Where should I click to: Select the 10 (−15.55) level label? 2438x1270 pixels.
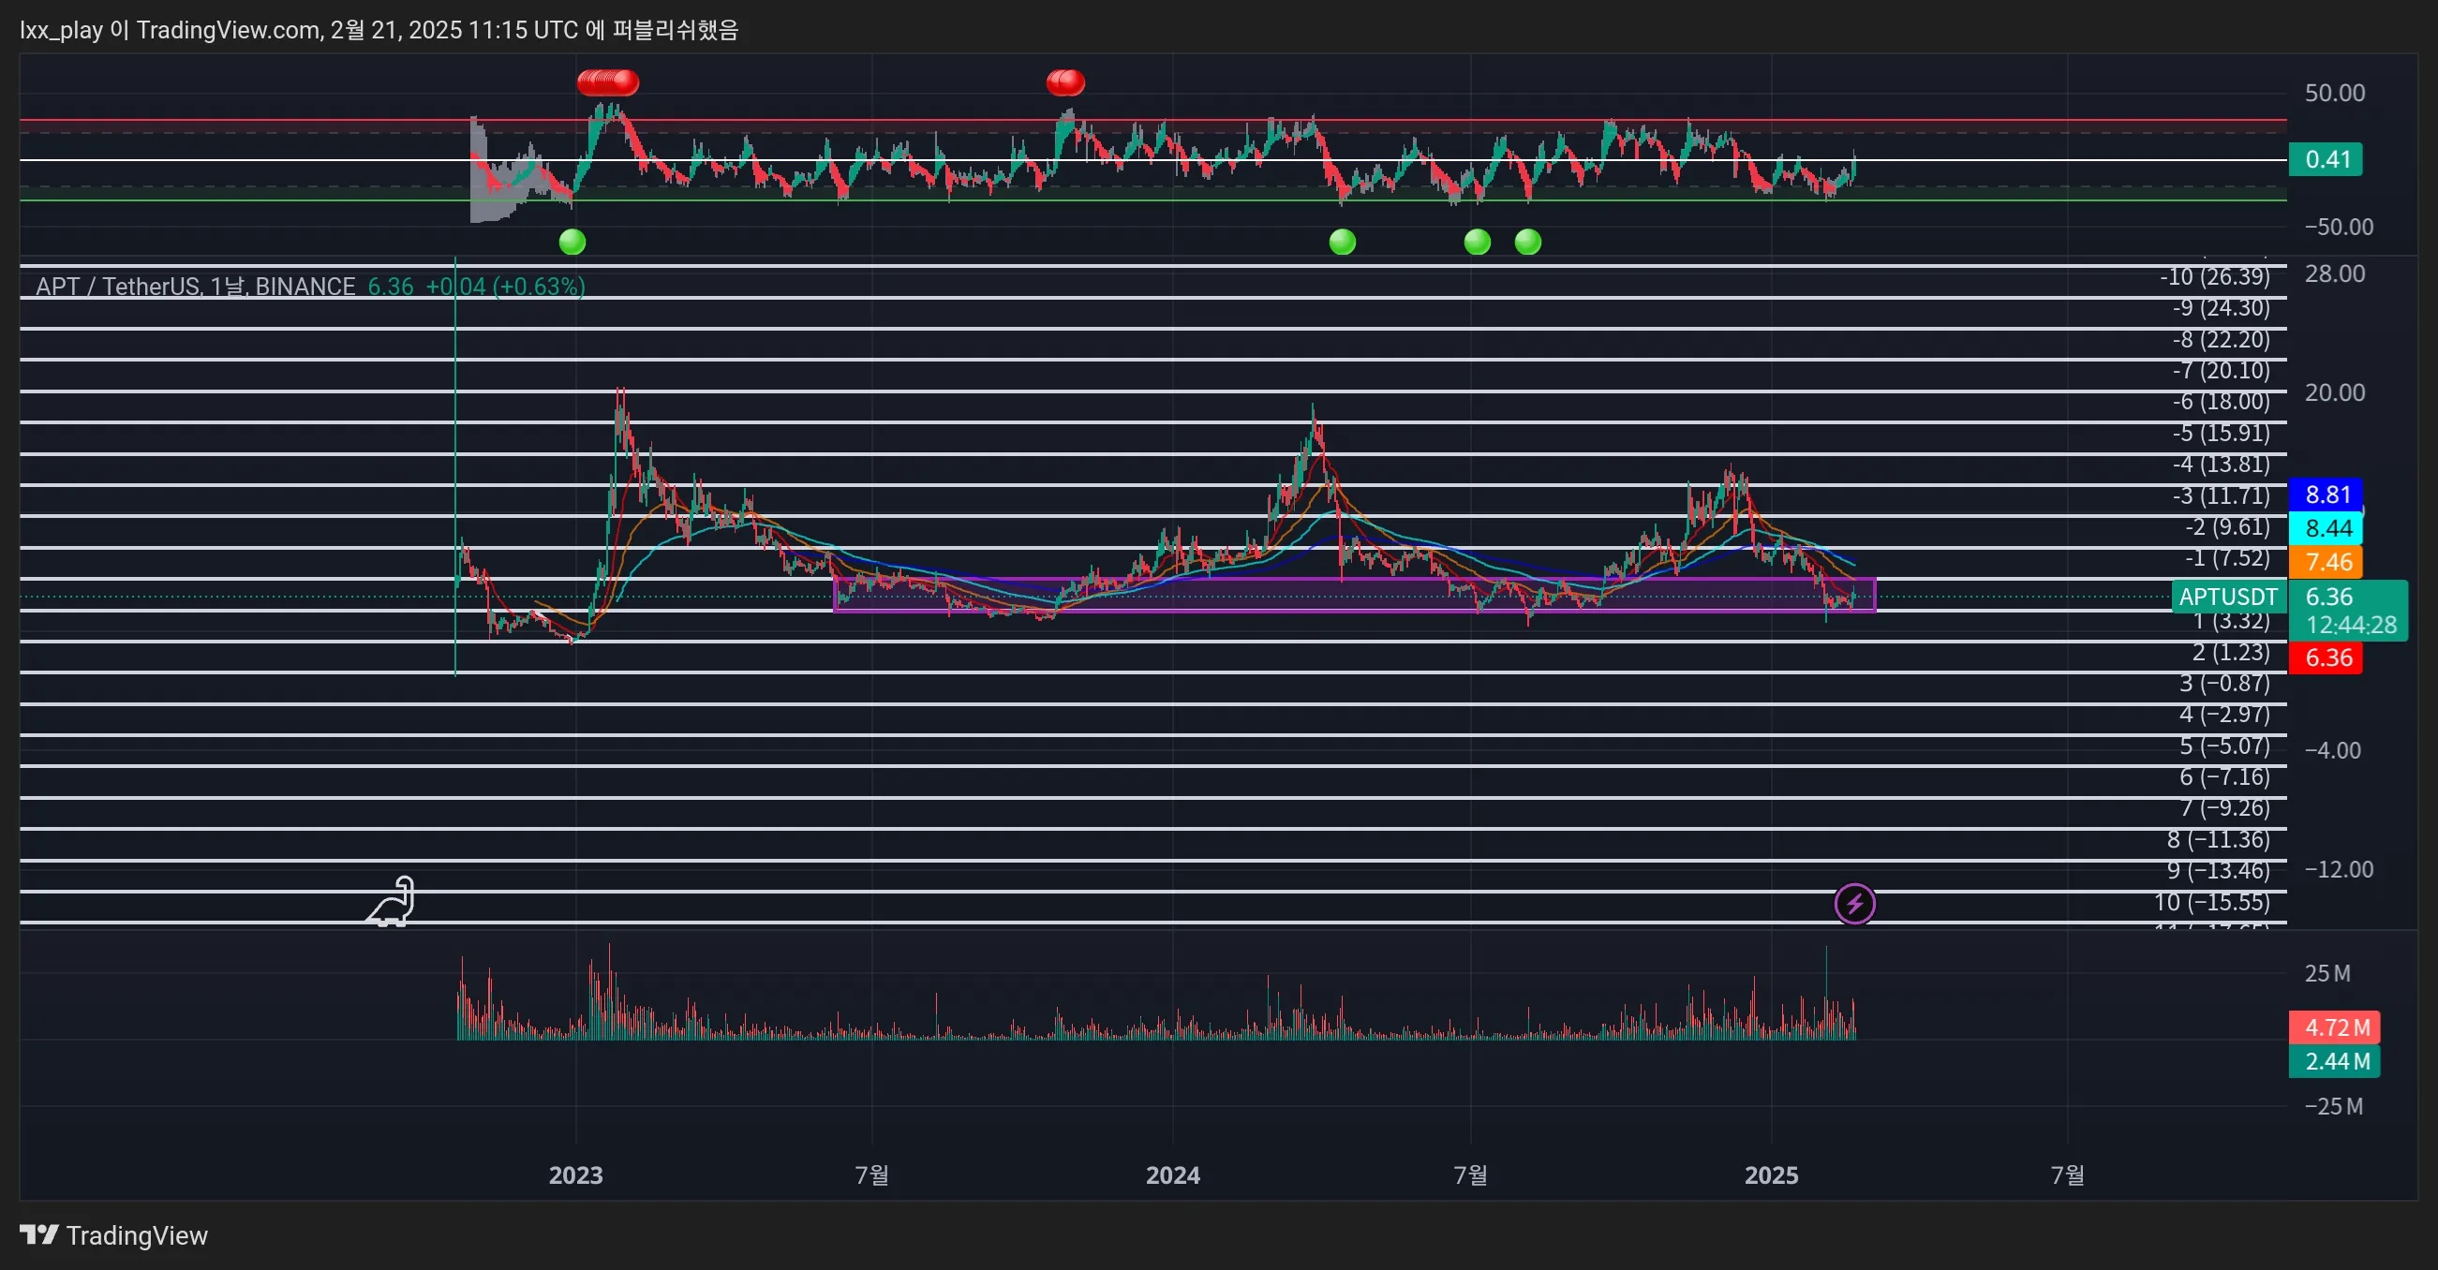pyautogui.click(x=2212, y=903)
